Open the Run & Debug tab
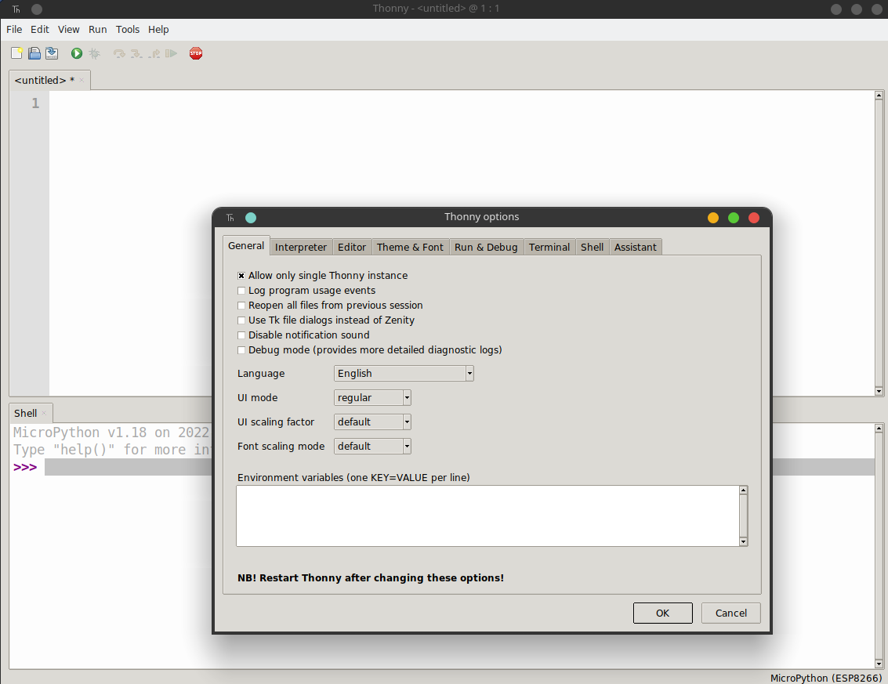 click(x=486, y=247)
